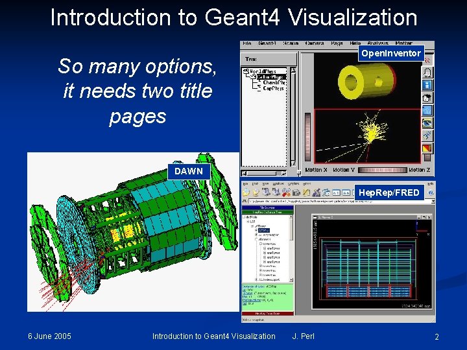Click the horizontal Motion Y thumbwheel

point(382,170)
